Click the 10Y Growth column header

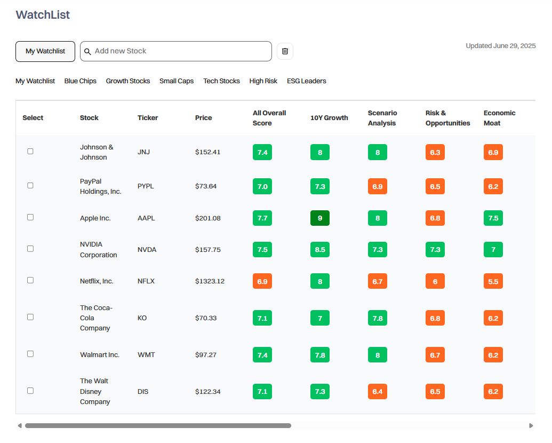point(329,118)
